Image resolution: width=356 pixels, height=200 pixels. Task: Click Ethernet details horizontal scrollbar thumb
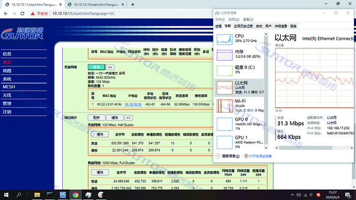[306, 148]
